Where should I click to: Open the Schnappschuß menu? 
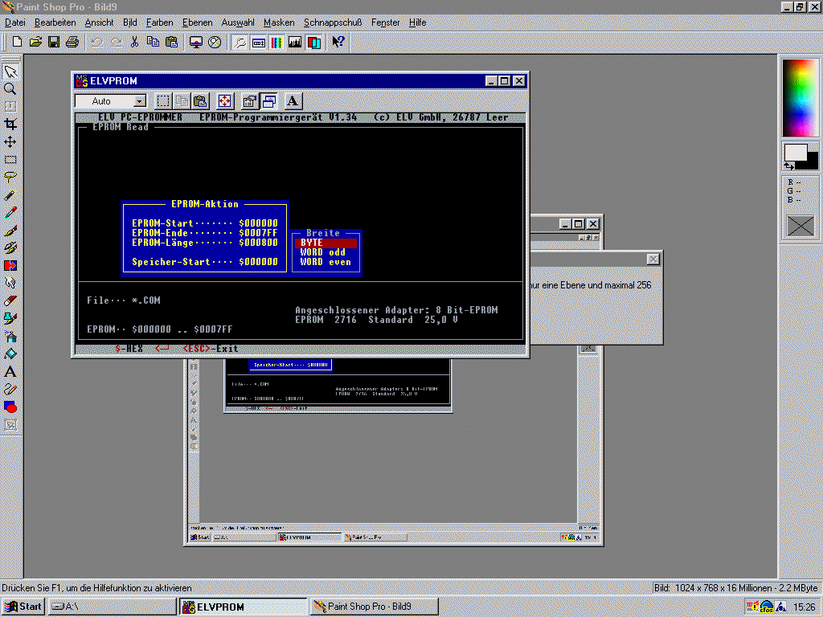tap(333, 22)
